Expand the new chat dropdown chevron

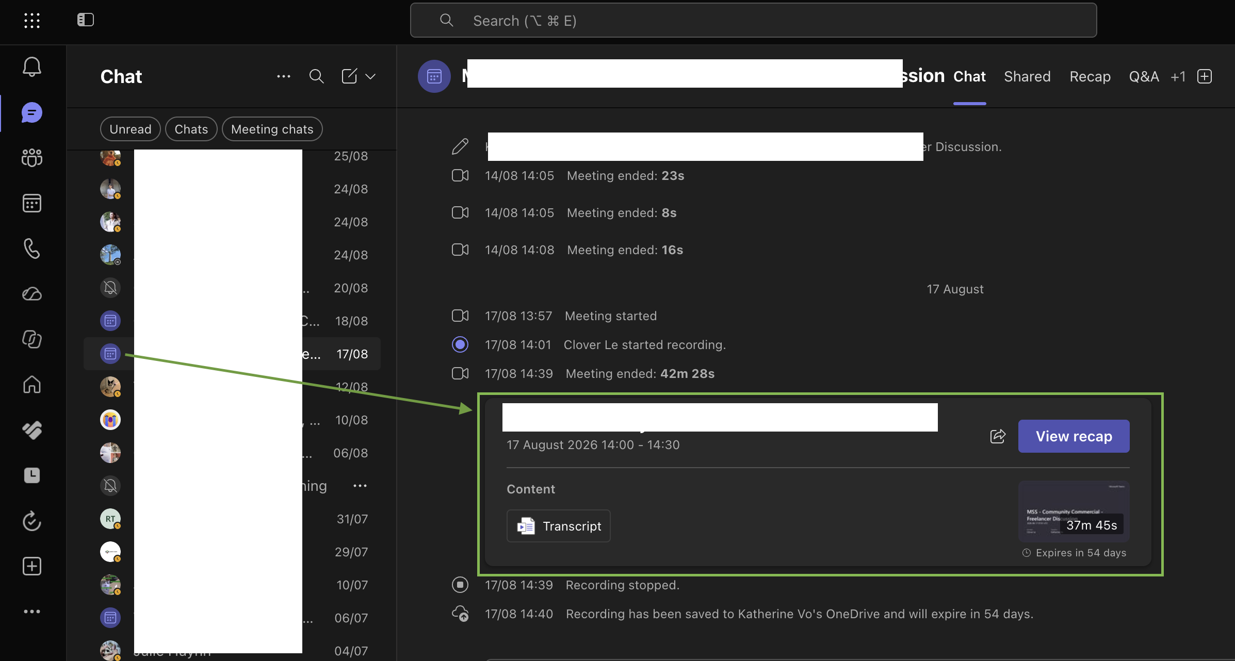(370, 76)
